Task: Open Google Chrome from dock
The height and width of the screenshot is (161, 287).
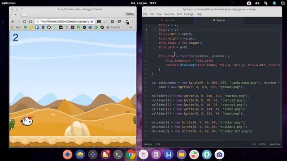Action: pos(130,155)
